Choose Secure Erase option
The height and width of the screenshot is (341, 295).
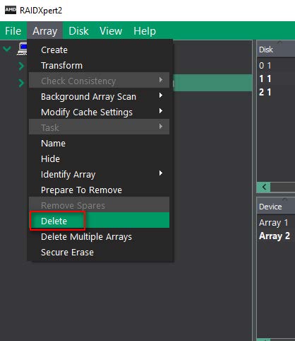click(99, 253)
